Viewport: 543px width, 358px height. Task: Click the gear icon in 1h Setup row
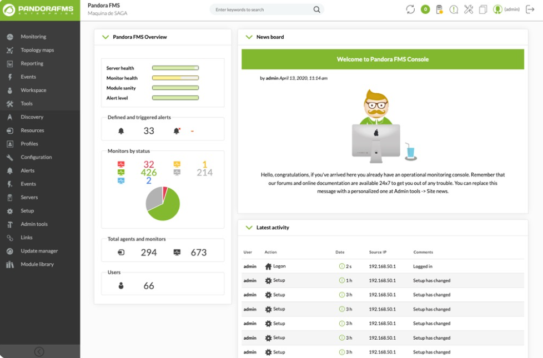click(x=268, y=281)
